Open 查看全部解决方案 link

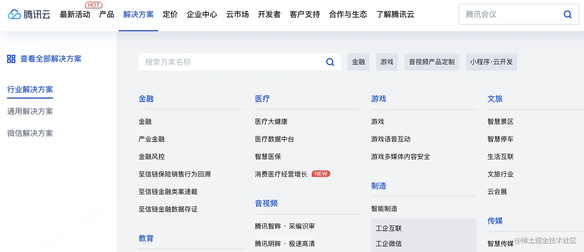[x=51, y=59]
